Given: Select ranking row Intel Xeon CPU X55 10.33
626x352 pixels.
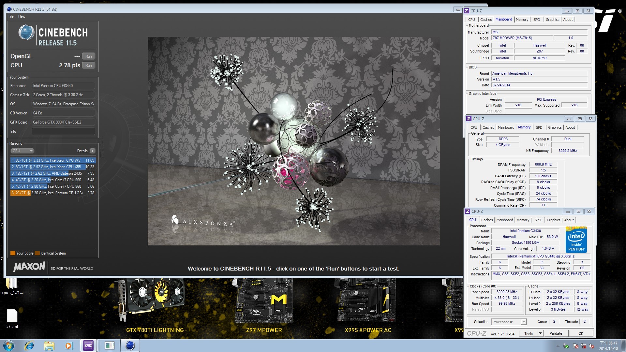Looking at the screenshot, I should point(53,167).
